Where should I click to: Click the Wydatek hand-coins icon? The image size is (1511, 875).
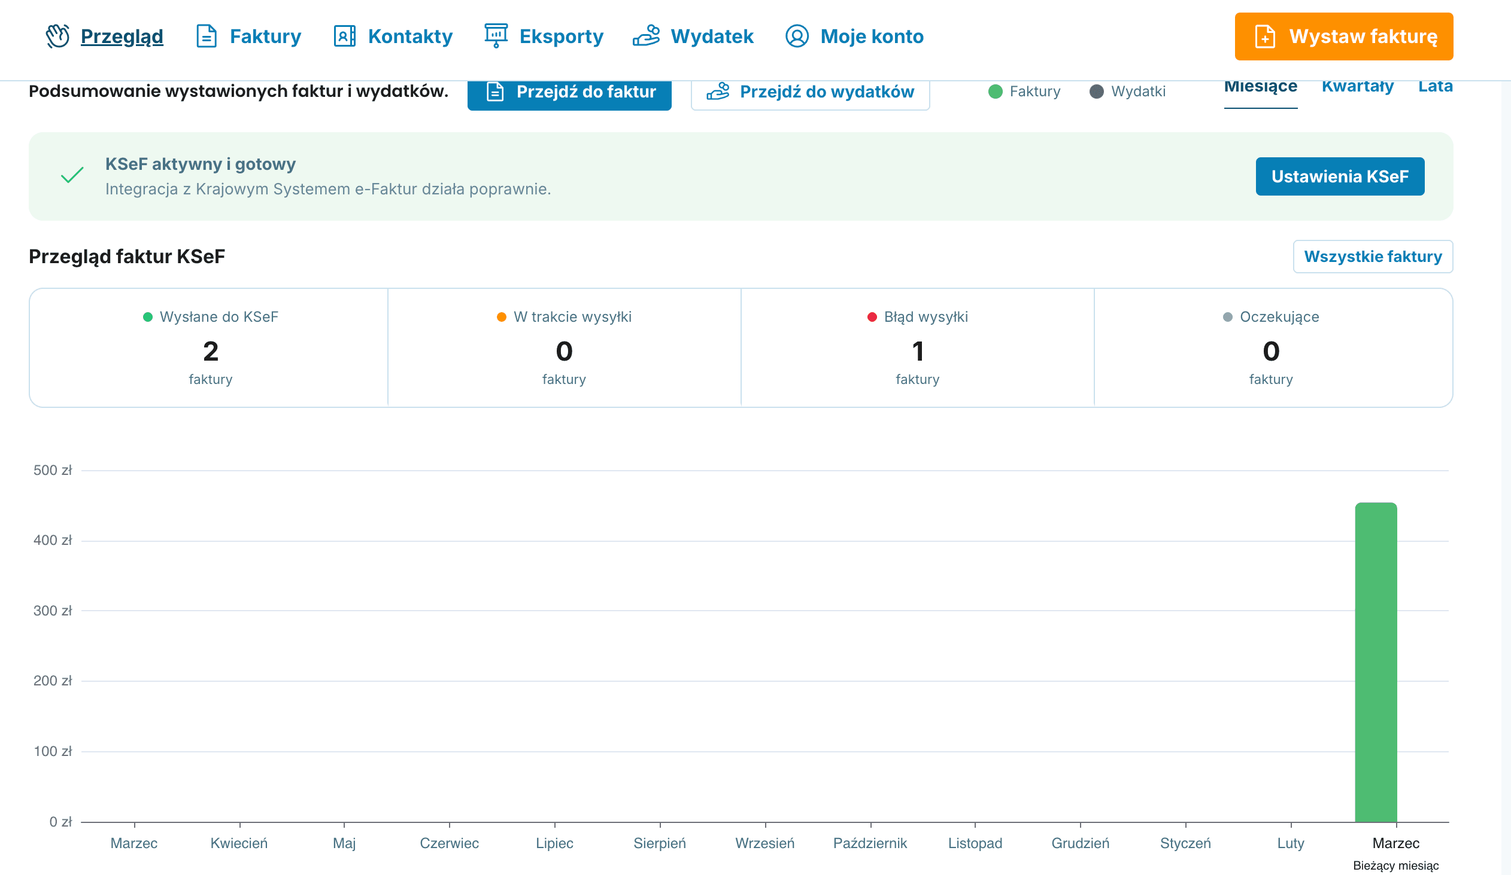(647, 36)
